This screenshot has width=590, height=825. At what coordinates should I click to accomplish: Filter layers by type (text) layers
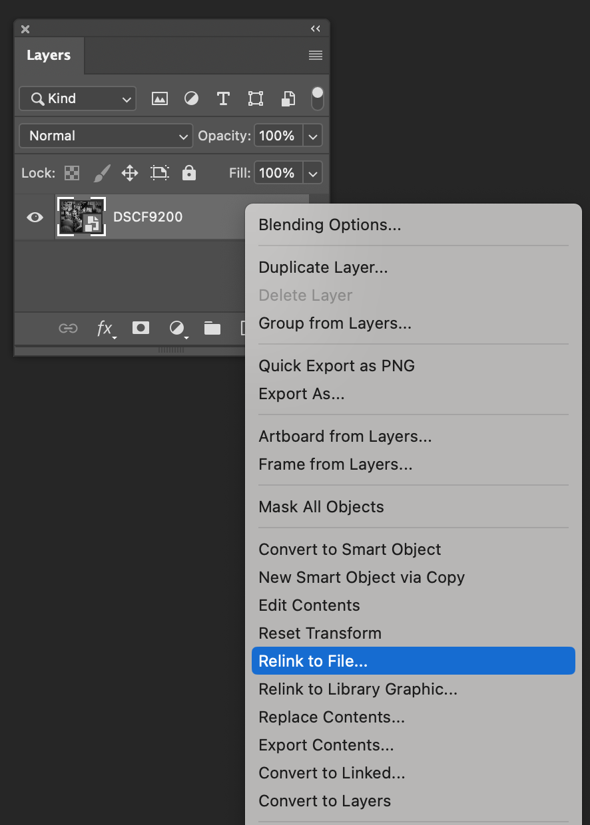tap(223, 98)
